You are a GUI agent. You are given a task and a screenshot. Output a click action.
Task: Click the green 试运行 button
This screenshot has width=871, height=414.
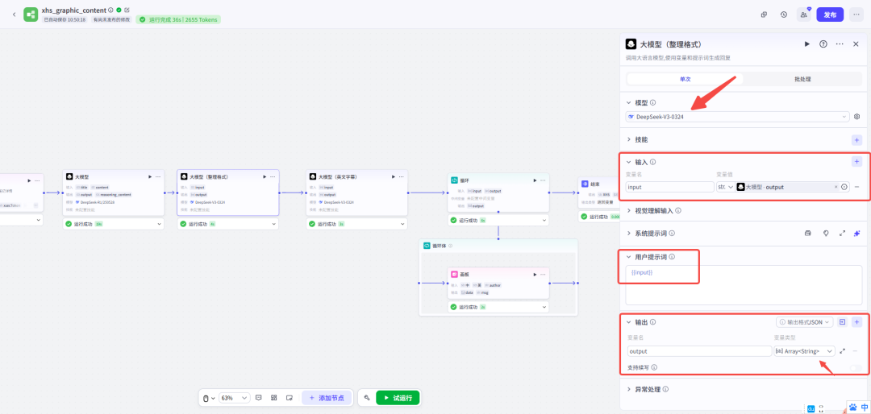398,398
